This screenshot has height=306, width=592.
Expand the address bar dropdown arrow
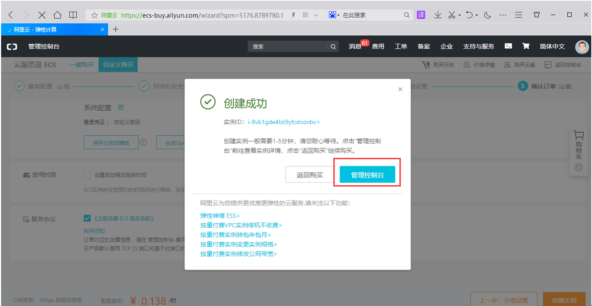[x=316, y=15]
